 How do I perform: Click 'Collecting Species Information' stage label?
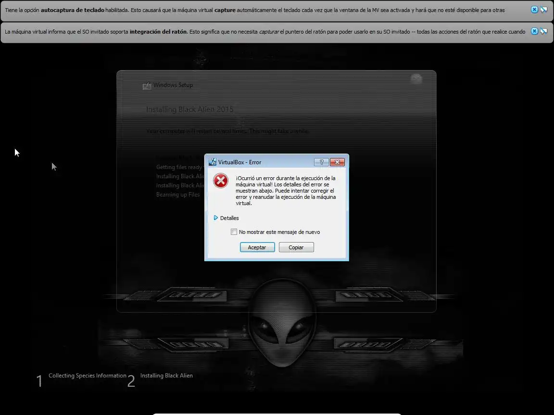(88, 376)
